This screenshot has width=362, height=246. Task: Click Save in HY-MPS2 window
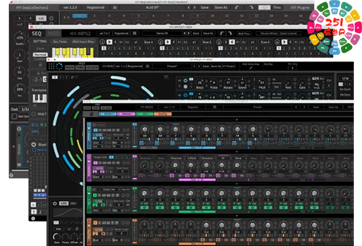pos(196,33)
